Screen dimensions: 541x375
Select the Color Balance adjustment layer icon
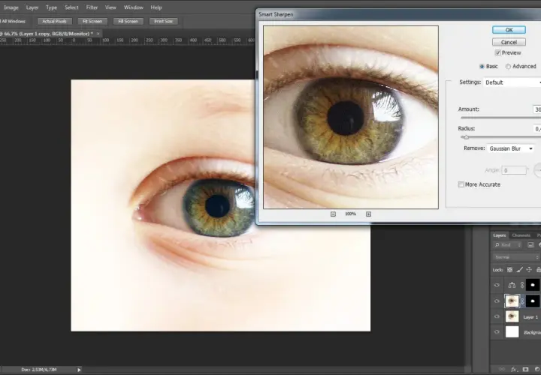click(x=512, y=285)
